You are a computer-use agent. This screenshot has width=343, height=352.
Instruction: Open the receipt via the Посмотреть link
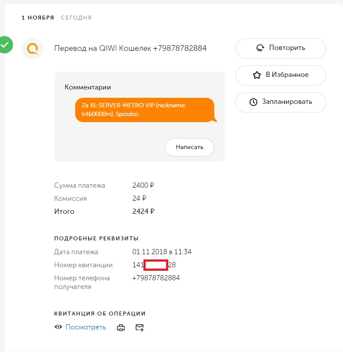[x=86, y=327]
